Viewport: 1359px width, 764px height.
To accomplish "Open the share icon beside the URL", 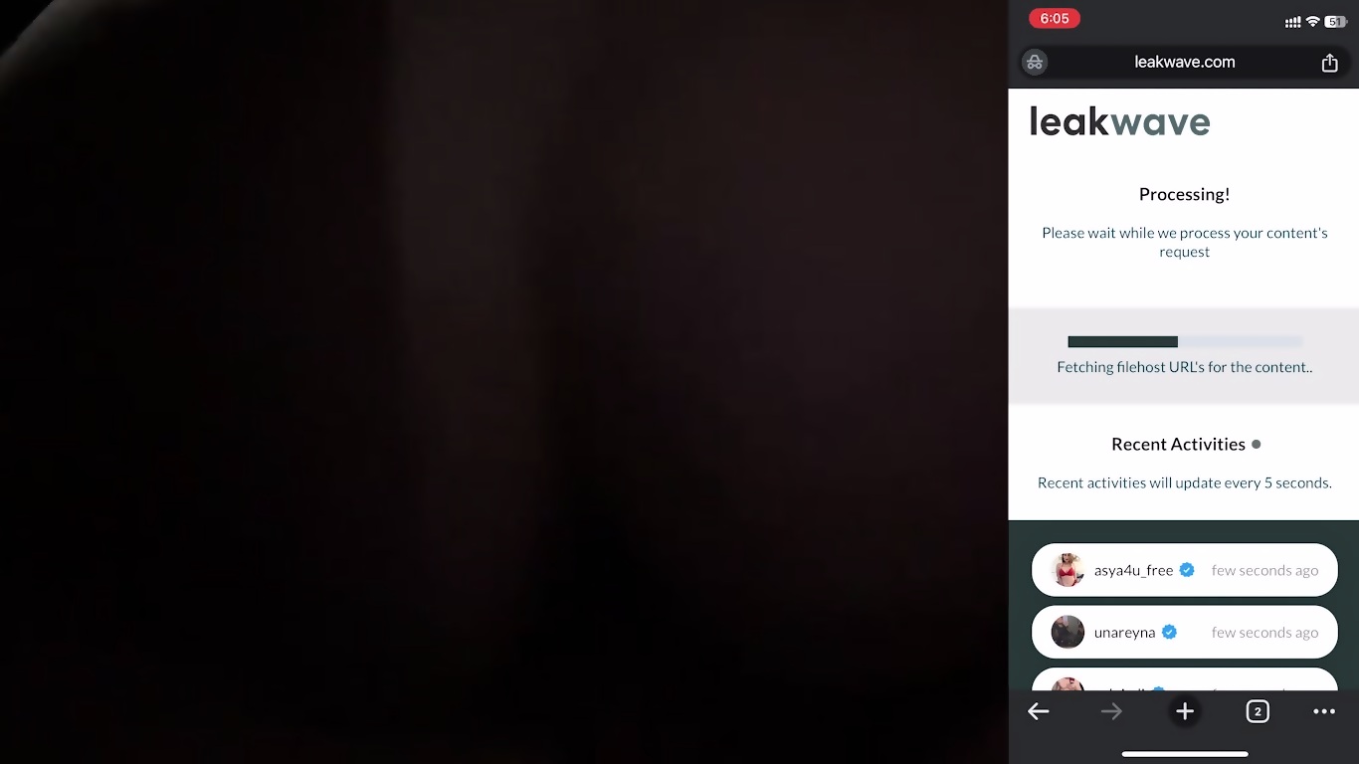I will 1329,63.
